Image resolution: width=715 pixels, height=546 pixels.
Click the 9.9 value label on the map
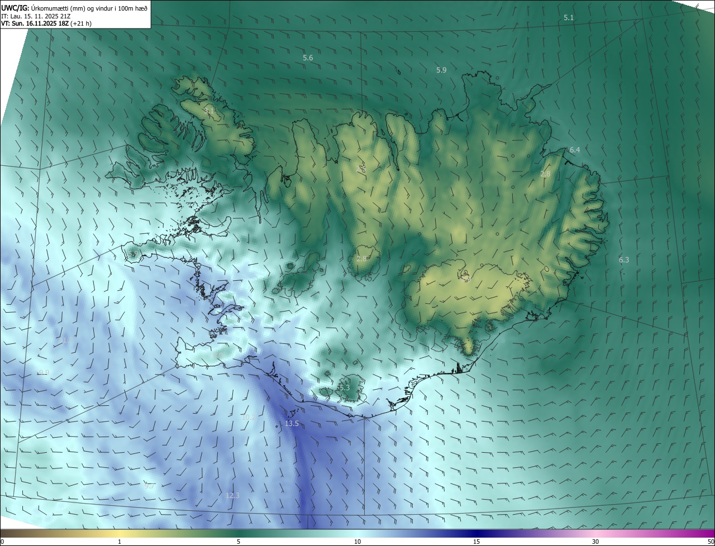coord(44,372)
